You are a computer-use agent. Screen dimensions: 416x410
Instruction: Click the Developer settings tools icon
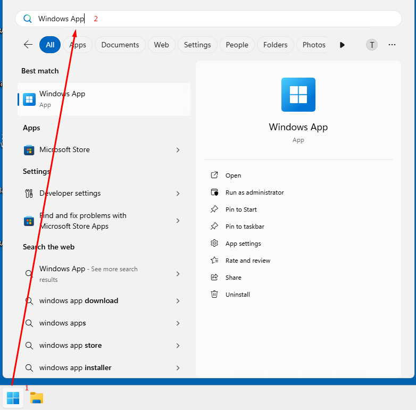click(x=29, y=194)
